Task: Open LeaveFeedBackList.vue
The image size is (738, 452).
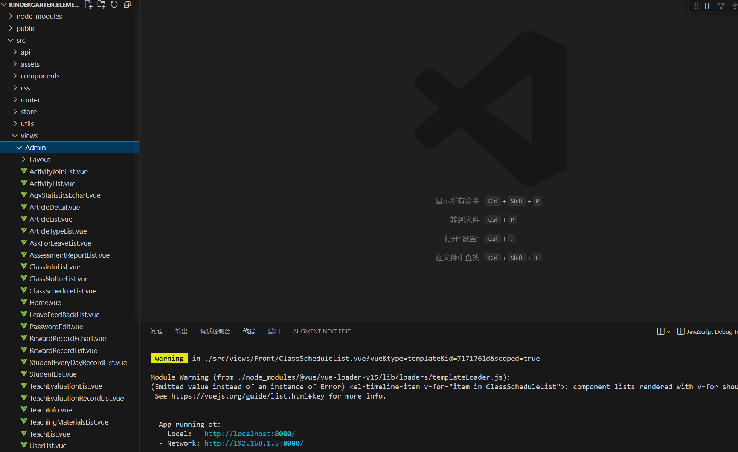Action: tap(70, 315)
